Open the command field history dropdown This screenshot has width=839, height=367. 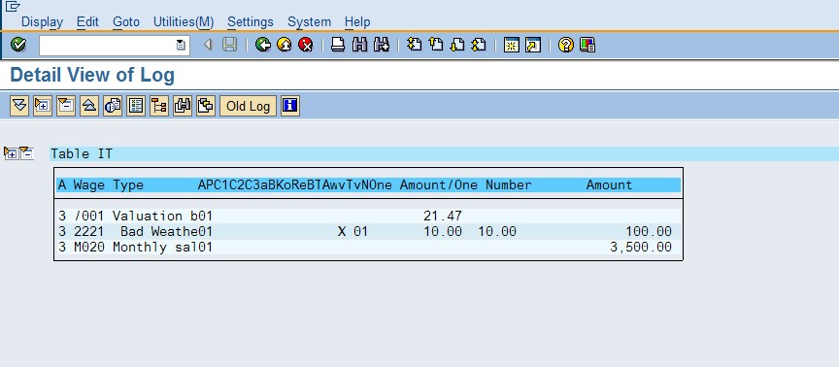click(182, 46)
